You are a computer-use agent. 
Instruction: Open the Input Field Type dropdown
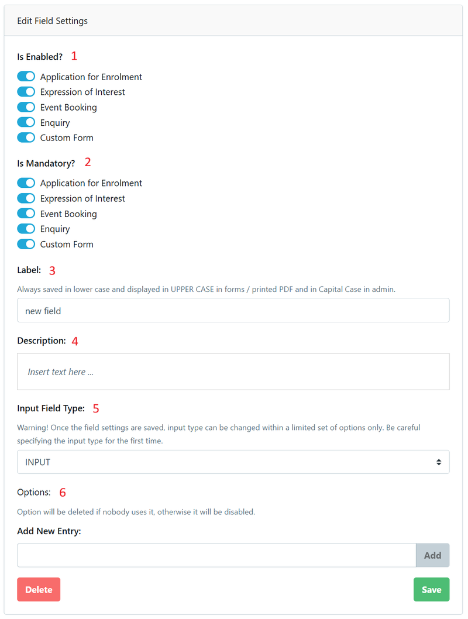pos(233,462)
